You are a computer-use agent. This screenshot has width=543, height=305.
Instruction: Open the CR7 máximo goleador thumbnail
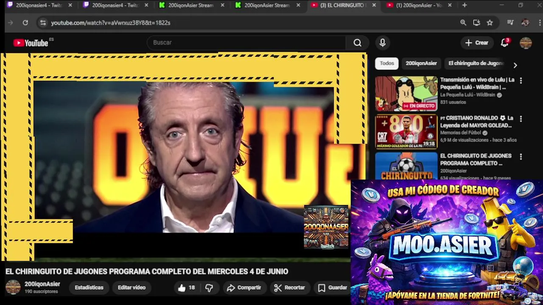pyautogui.click(x=406, y=132)
